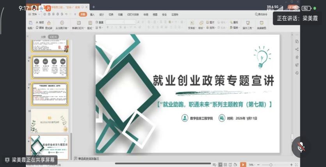Switch to 大纲 outline view in side panel
Image resolution: width=326 pixels, height=167 pixels.
coord(43,37)
